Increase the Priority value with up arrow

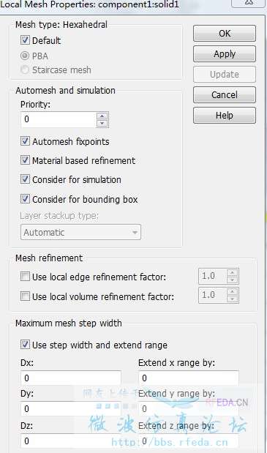(102, 116)
